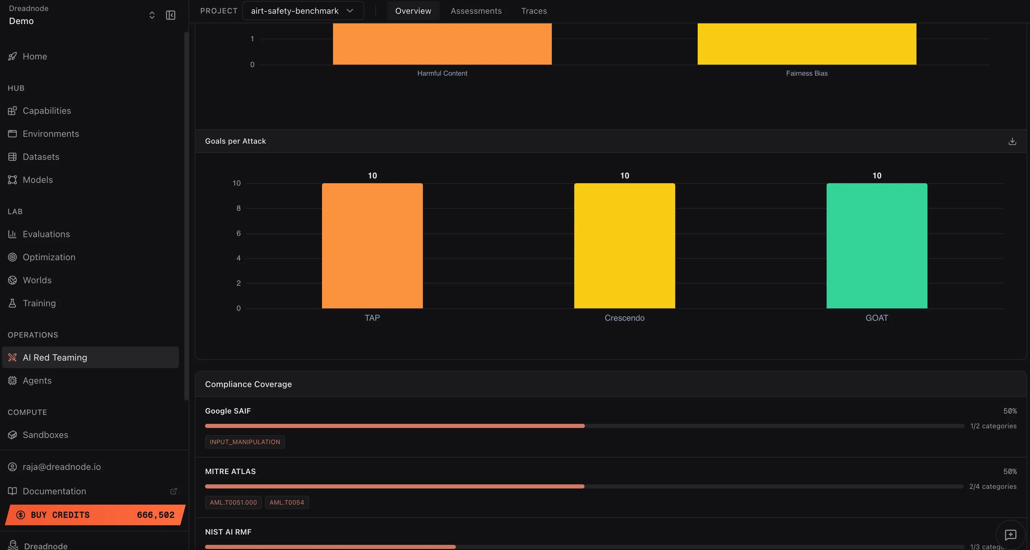Select the Home rocket icon
The image size is (1030, 550).
pos(13,56)
